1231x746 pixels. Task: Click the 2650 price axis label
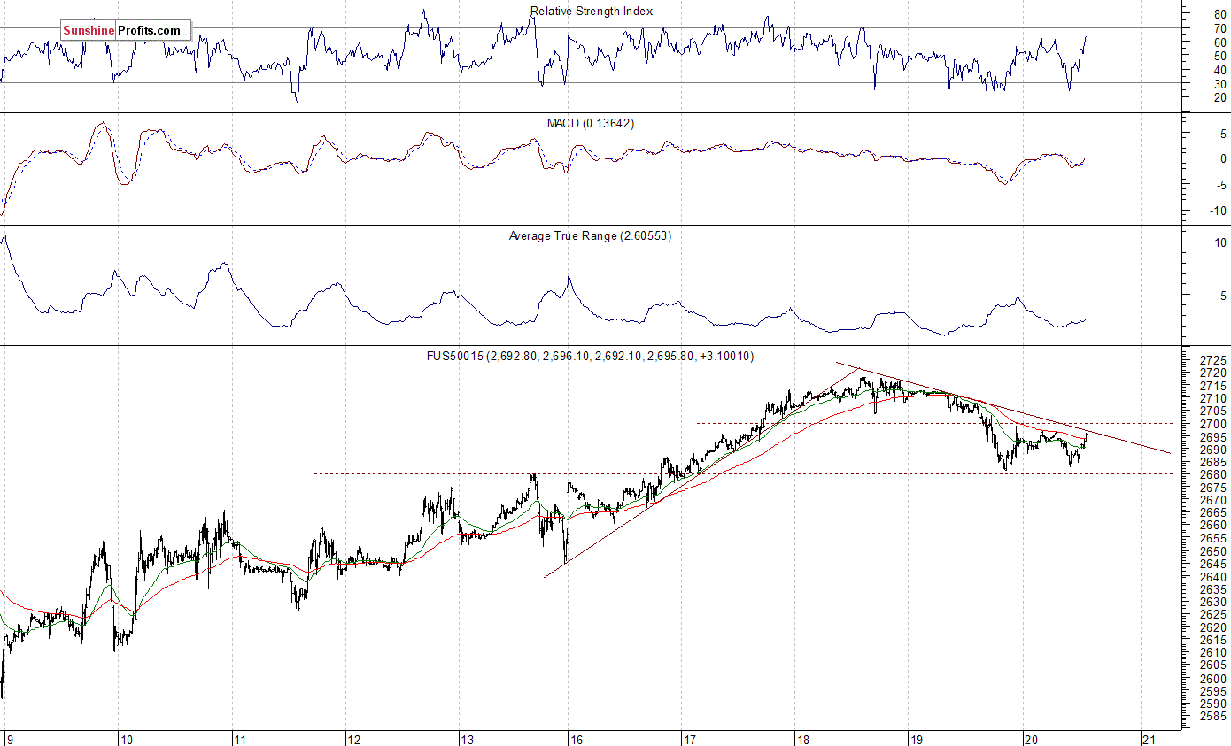pos(1212,551)
